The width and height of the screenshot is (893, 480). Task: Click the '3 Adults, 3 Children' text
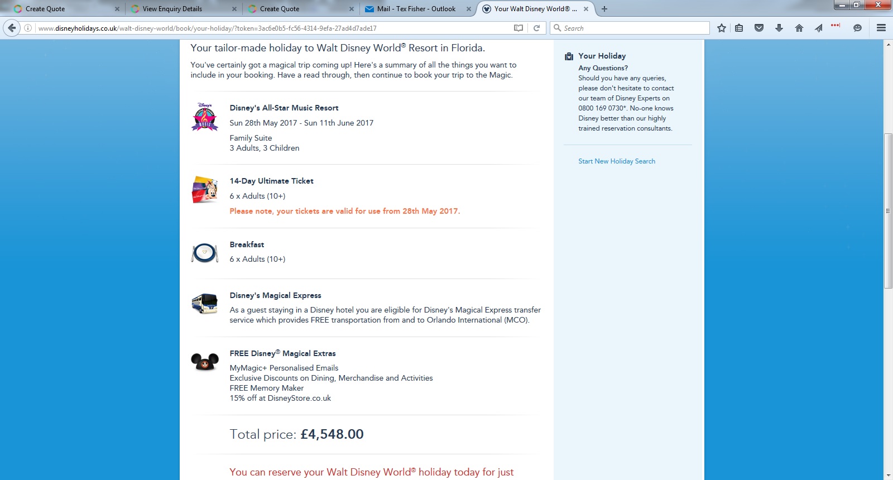pyautogui.click(x=265, y=148)
